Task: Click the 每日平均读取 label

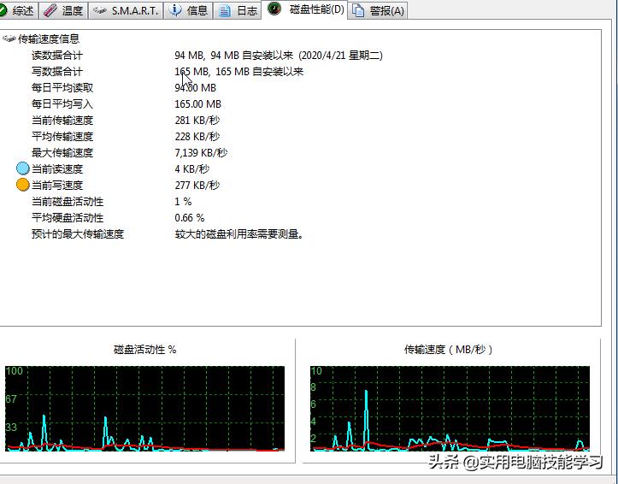Action: tap(62, 87)
